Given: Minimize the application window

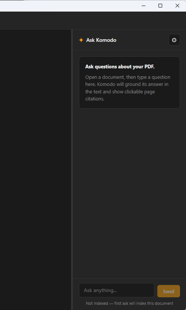Looking at the screenshot, I should 144,6.
